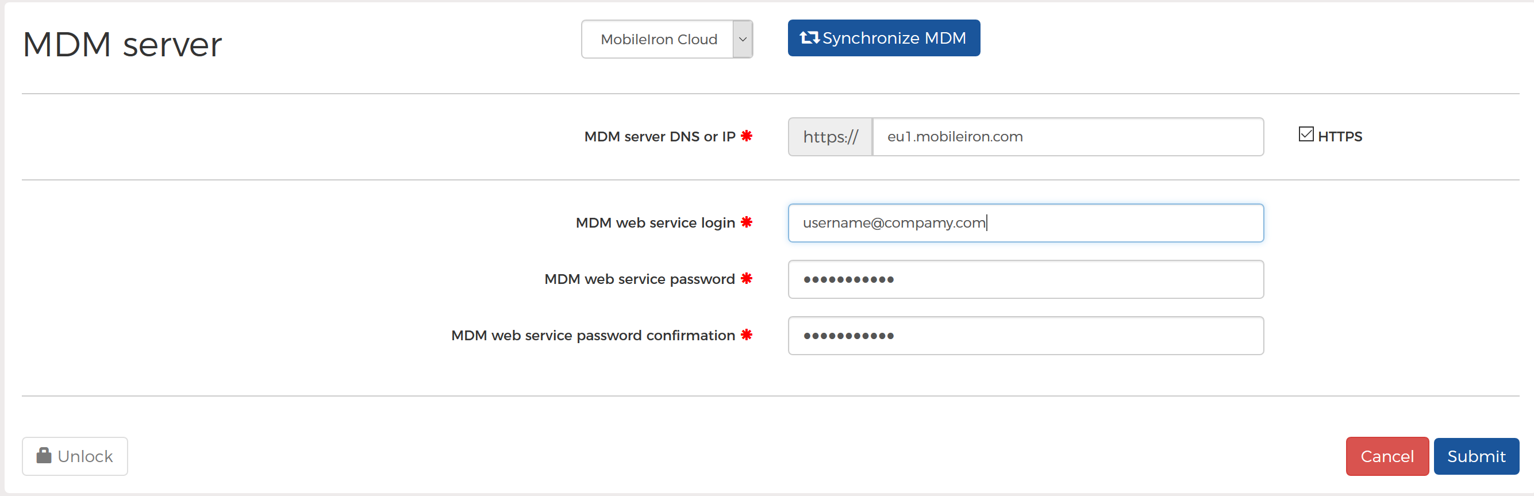Click the MDM server DNS or IP field
Image resolution: width=1534 pixels, height=496 pixels.
[x=1068, y=137]
